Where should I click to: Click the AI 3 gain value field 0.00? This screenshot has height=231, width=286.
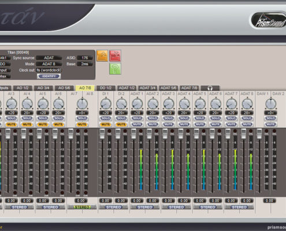click(11, 200)
